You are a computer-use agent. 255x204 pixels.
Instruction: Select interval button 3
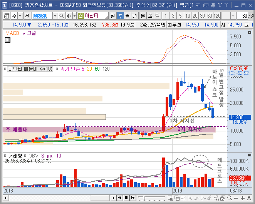click(173, 16)
